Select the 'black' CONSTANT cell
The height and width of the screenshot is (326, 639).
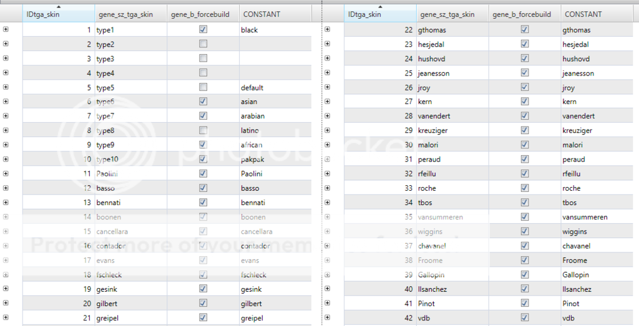(x=275, y=30)
